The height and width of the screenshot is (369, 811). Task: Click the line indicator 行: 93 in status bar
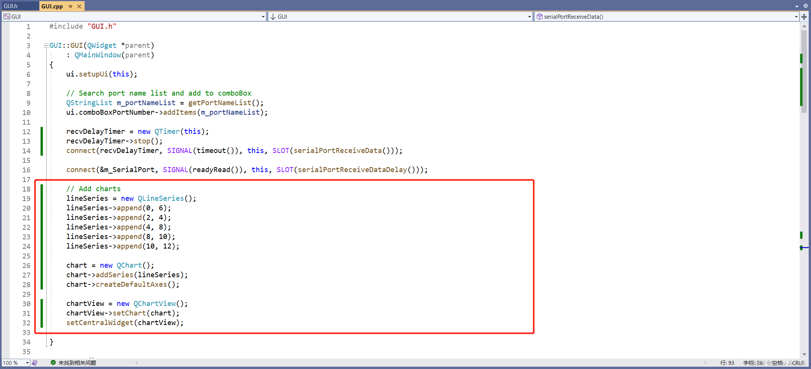point(727,362)
